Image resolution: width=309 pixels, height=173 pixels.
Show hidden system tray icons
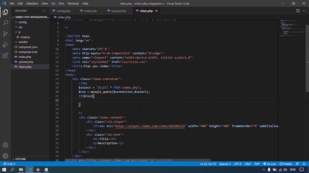click(x=264, y=170)
